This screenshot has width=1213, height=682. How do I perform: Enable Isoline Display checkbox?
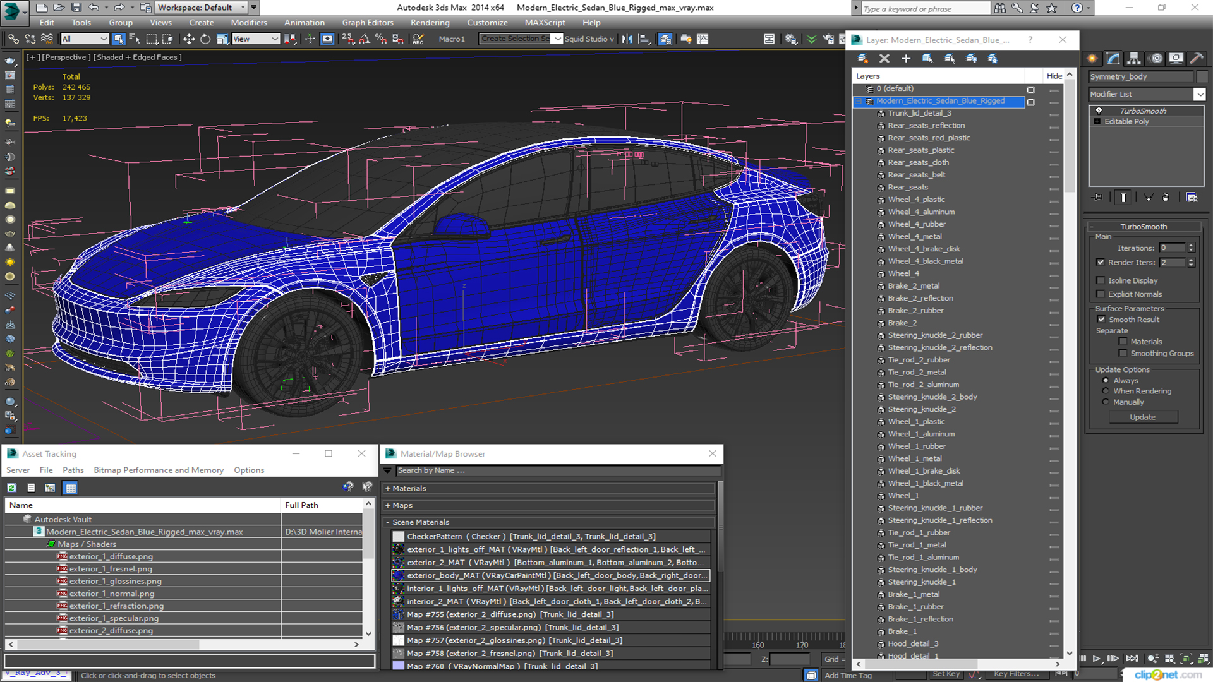[x=1101, y=280]
